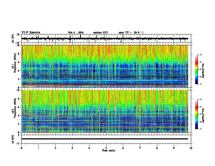Image resolution: width=215 pixels, height=166 pixels.
Task: Click the log(PSD) label beside ch.2 colorbar
Action: (203, 115)
